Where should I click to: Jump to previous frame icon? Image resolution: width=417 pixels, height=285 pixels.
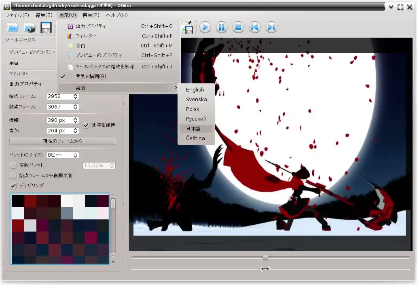pos(254,28)
